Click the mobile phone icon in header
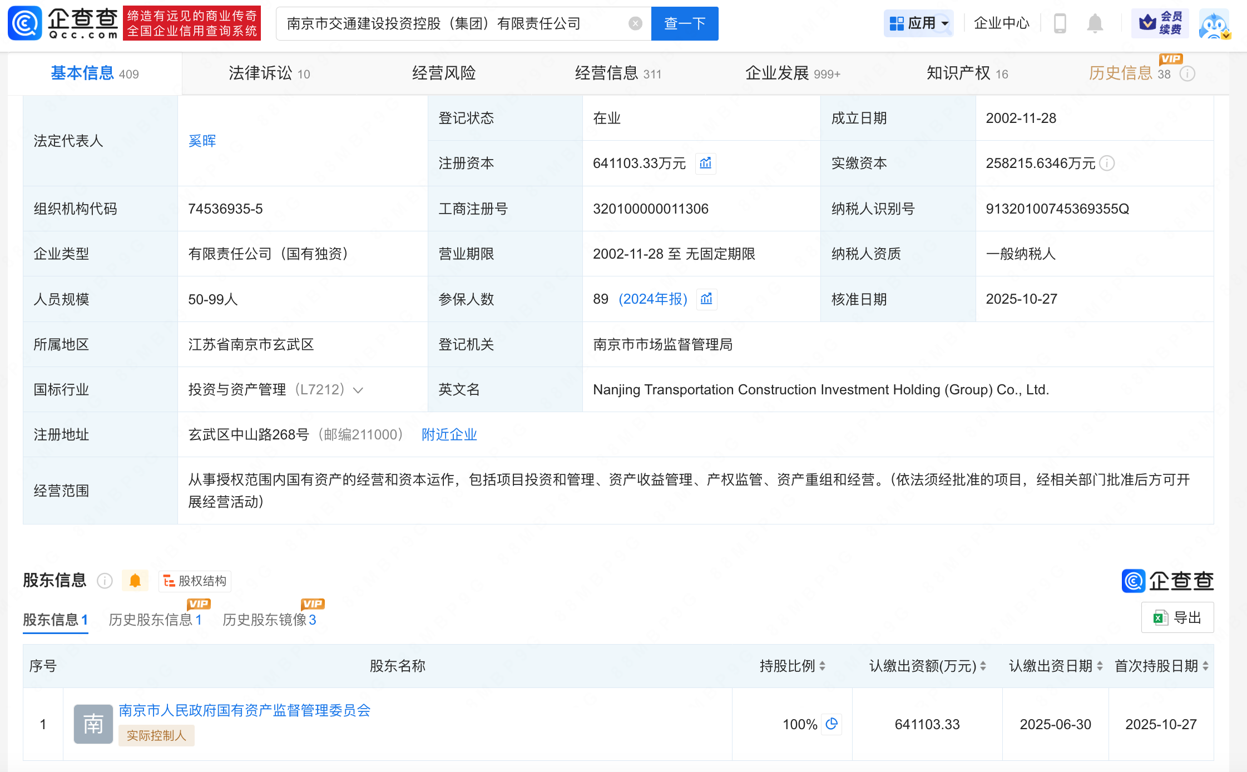The height and width of the screenshot is (772, 1247). pyautogui.click(x=1060, y=23)
